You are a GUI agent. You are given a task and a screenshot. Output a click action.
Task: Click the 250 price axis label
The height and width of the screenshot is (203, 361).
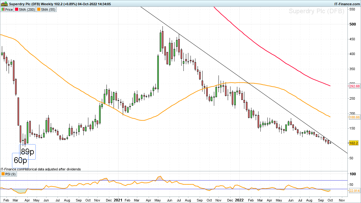[352, 98]
